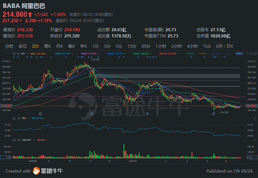The width and height of the screenshot is (258, 178).
Task: Expand the PER indicator dropdown
Action: point(29,118)
